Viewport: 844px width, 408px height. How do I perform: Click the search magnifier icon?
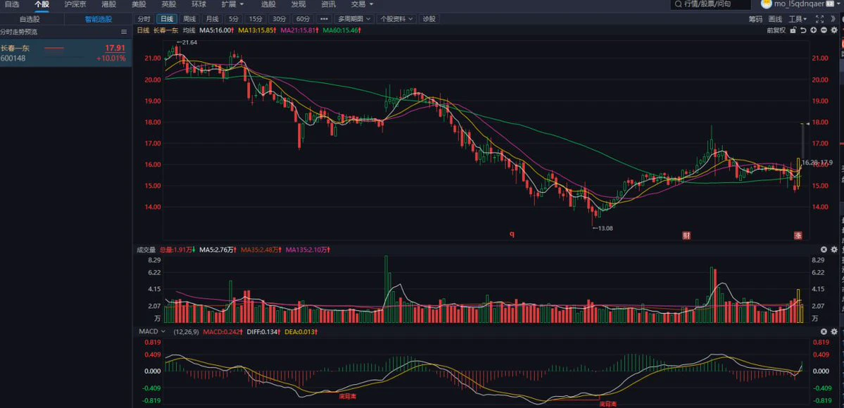[678, 4]
